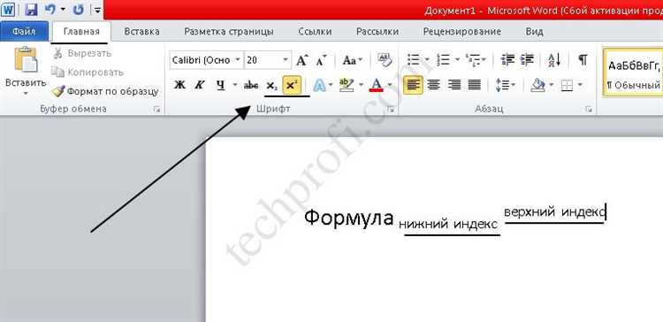This screenshot has height=322, width=663.
Task: Click the Копировать copy button
Action: 88,73
